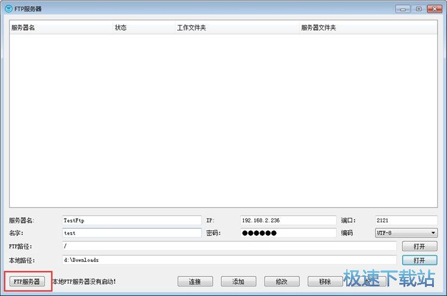Focus the 端口 field showing 2121
This screenshot has width=447, height=296.
[x=406, y=220]
